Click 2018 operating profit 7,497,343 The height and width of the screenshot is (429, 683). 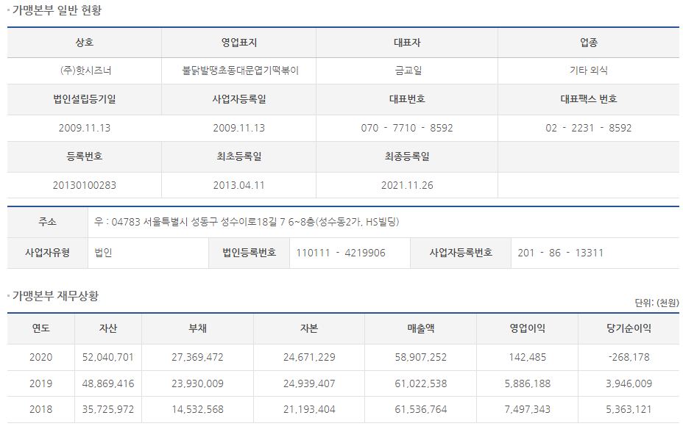[528, 409]
